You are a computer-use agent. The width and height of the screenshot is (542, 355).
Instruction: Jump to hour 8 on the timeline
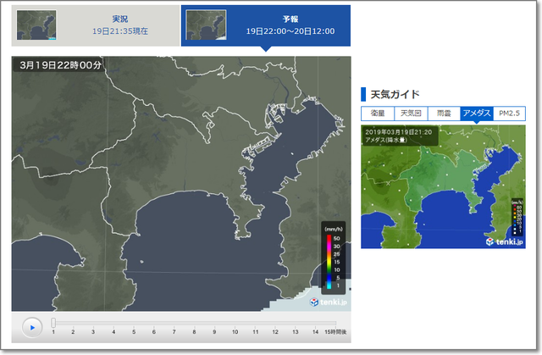point(194,332)
